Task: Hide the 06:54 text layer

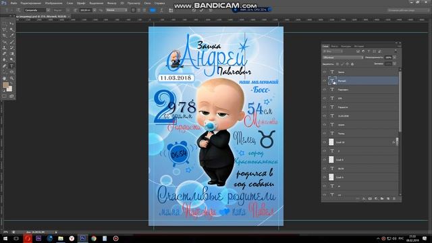Action: (325, 169)
